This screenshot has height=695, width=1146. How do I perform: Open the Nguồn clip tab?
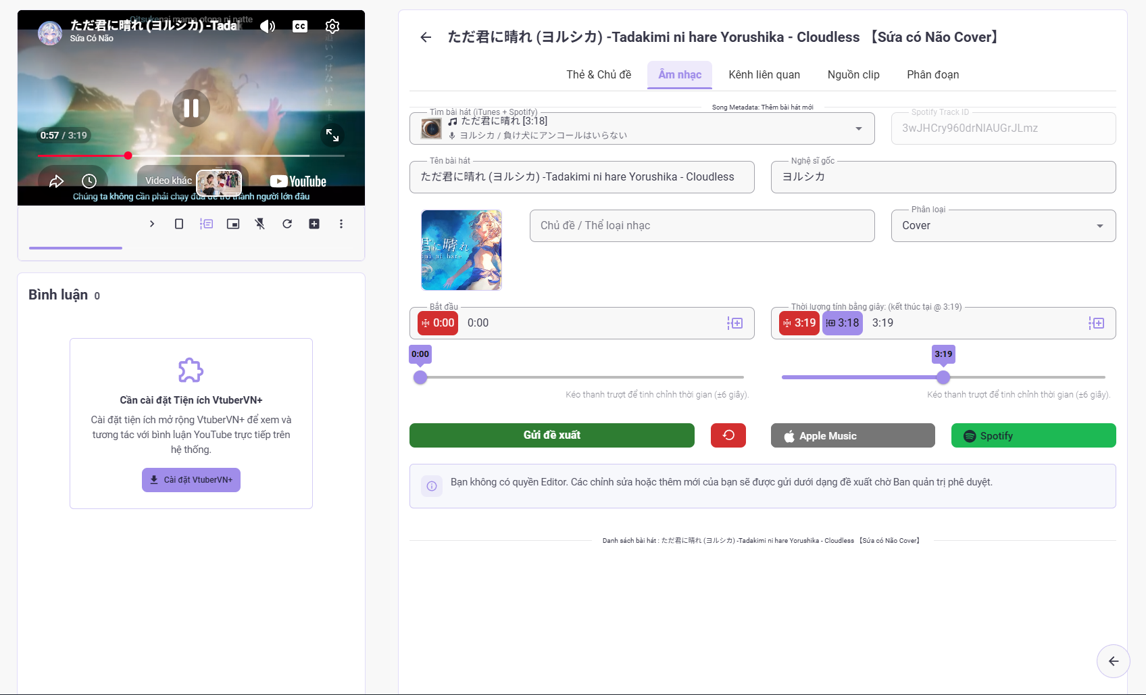(853, 74)
